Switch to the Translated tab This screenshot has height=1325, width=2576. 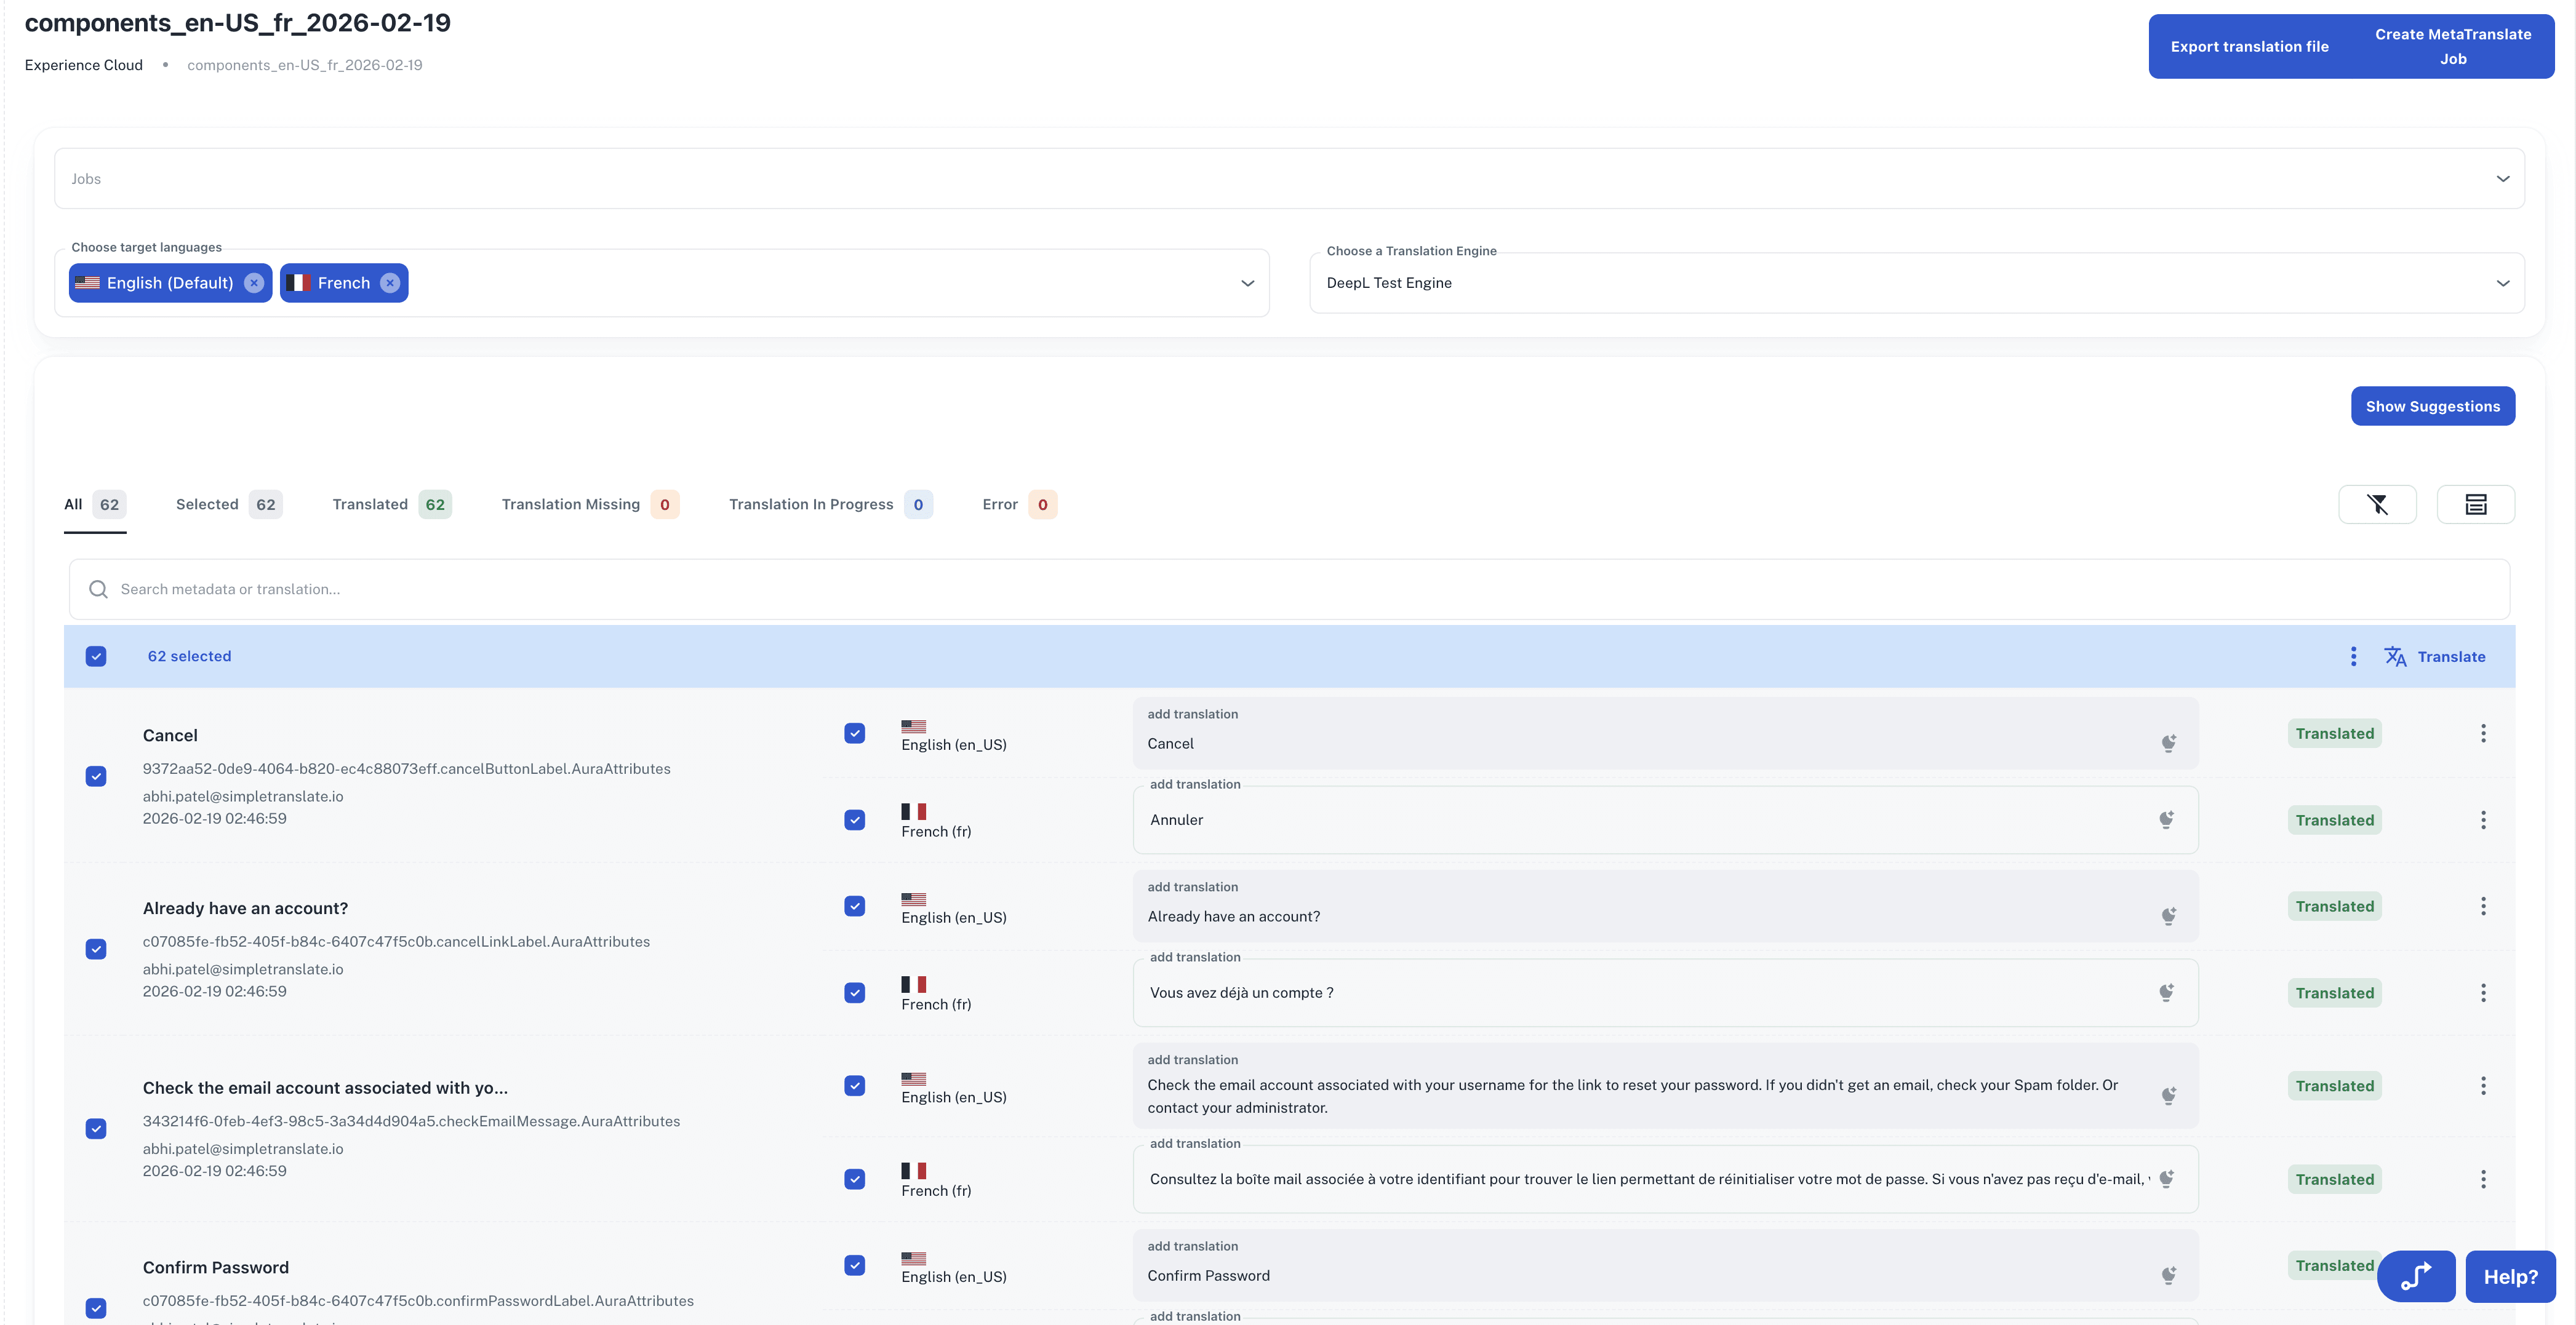[x=392, y=504]
